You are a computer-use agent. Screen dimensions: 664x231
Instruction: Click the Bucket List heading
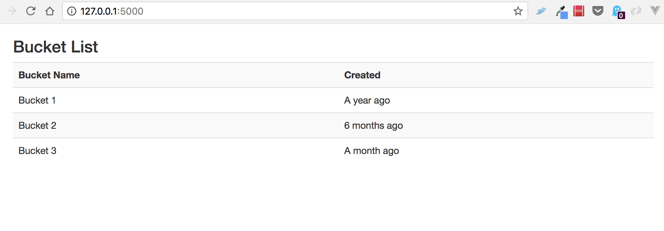pyautogui.click(x=56, y=47)
